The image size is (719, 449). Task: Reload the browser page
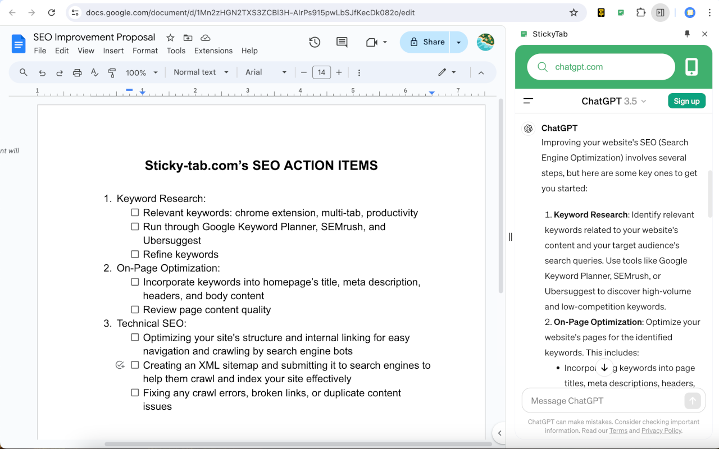click(x=52, y=12)
